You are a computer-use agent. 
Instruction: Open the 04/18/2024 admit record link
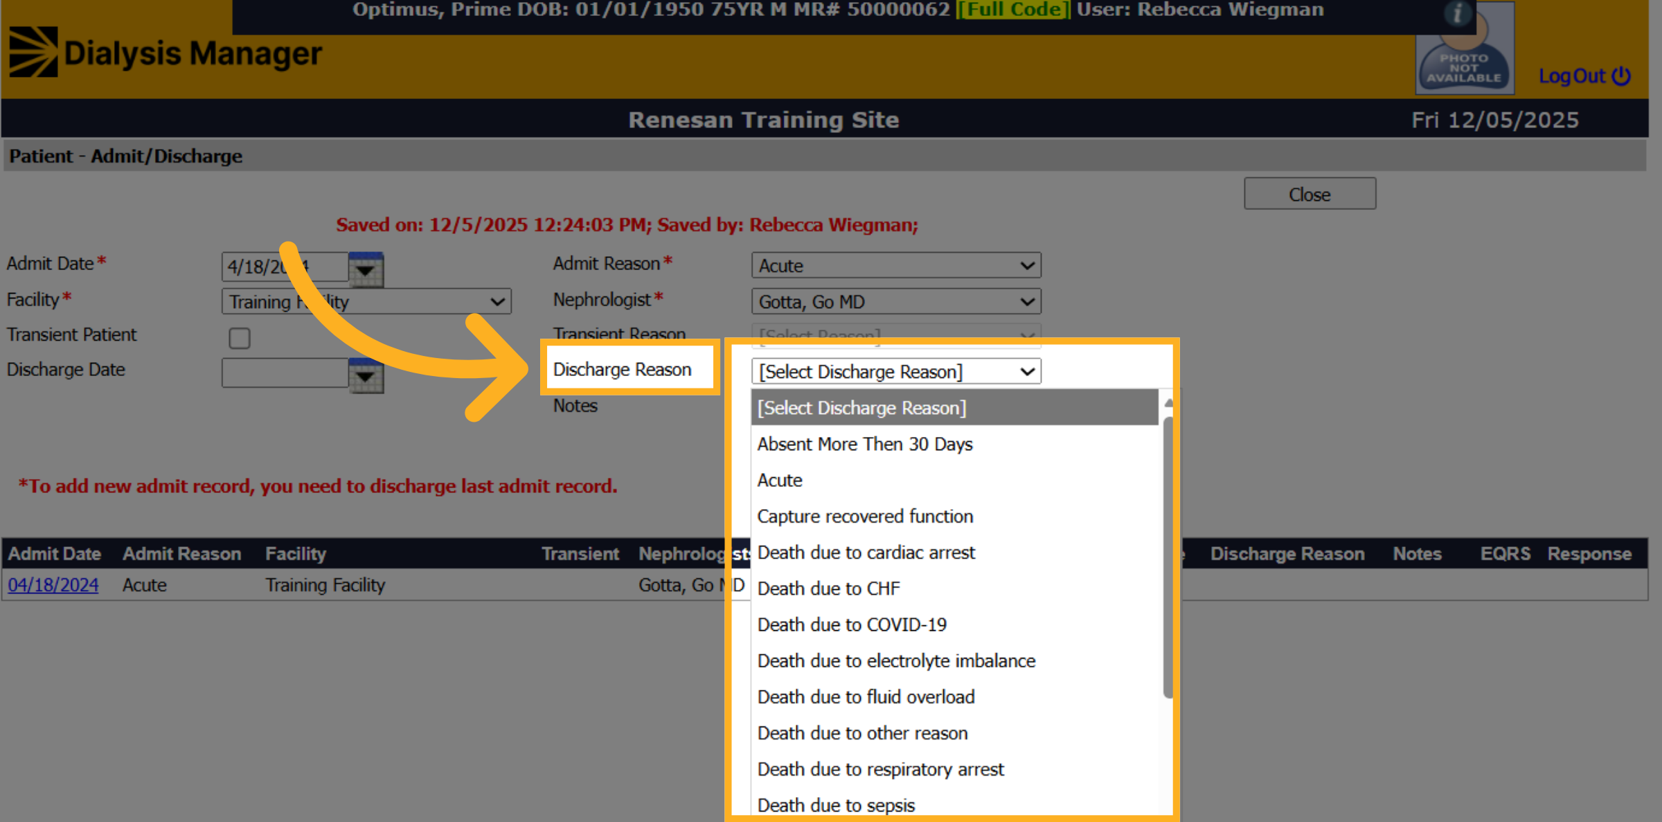click(53, 585)
